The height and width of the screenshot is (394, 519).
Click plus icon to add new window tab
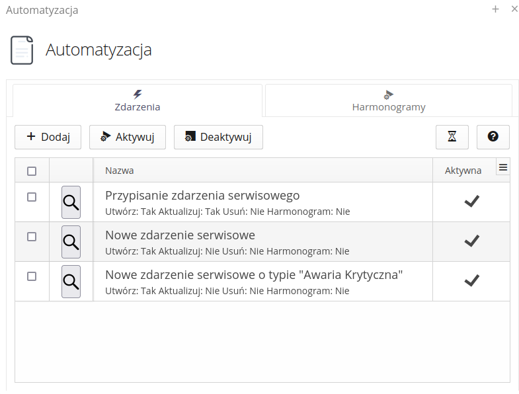click(495, 9)
